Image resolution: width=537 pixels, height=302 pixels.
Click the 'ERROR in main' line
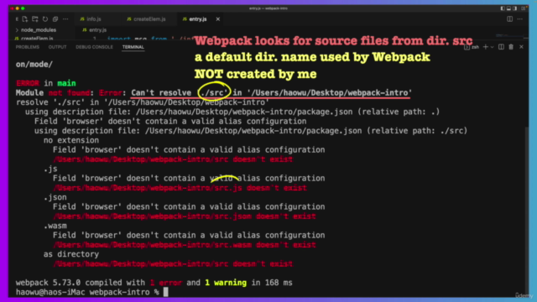(x=46, y=83)
